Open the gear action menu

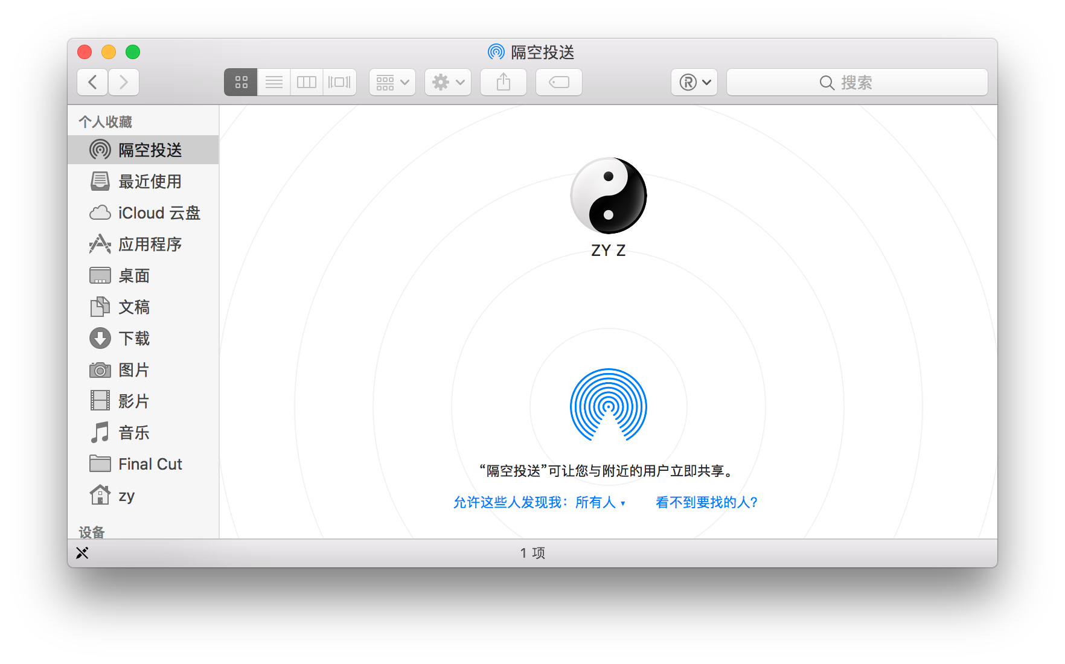(x=447, y=82)
